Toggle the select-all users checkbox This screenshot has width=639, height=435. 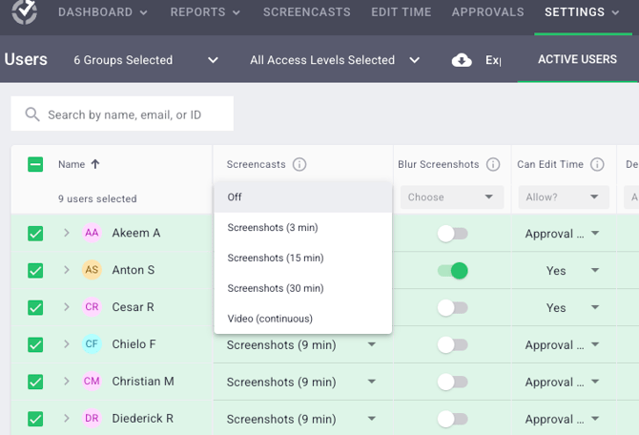tap(35, 164)
